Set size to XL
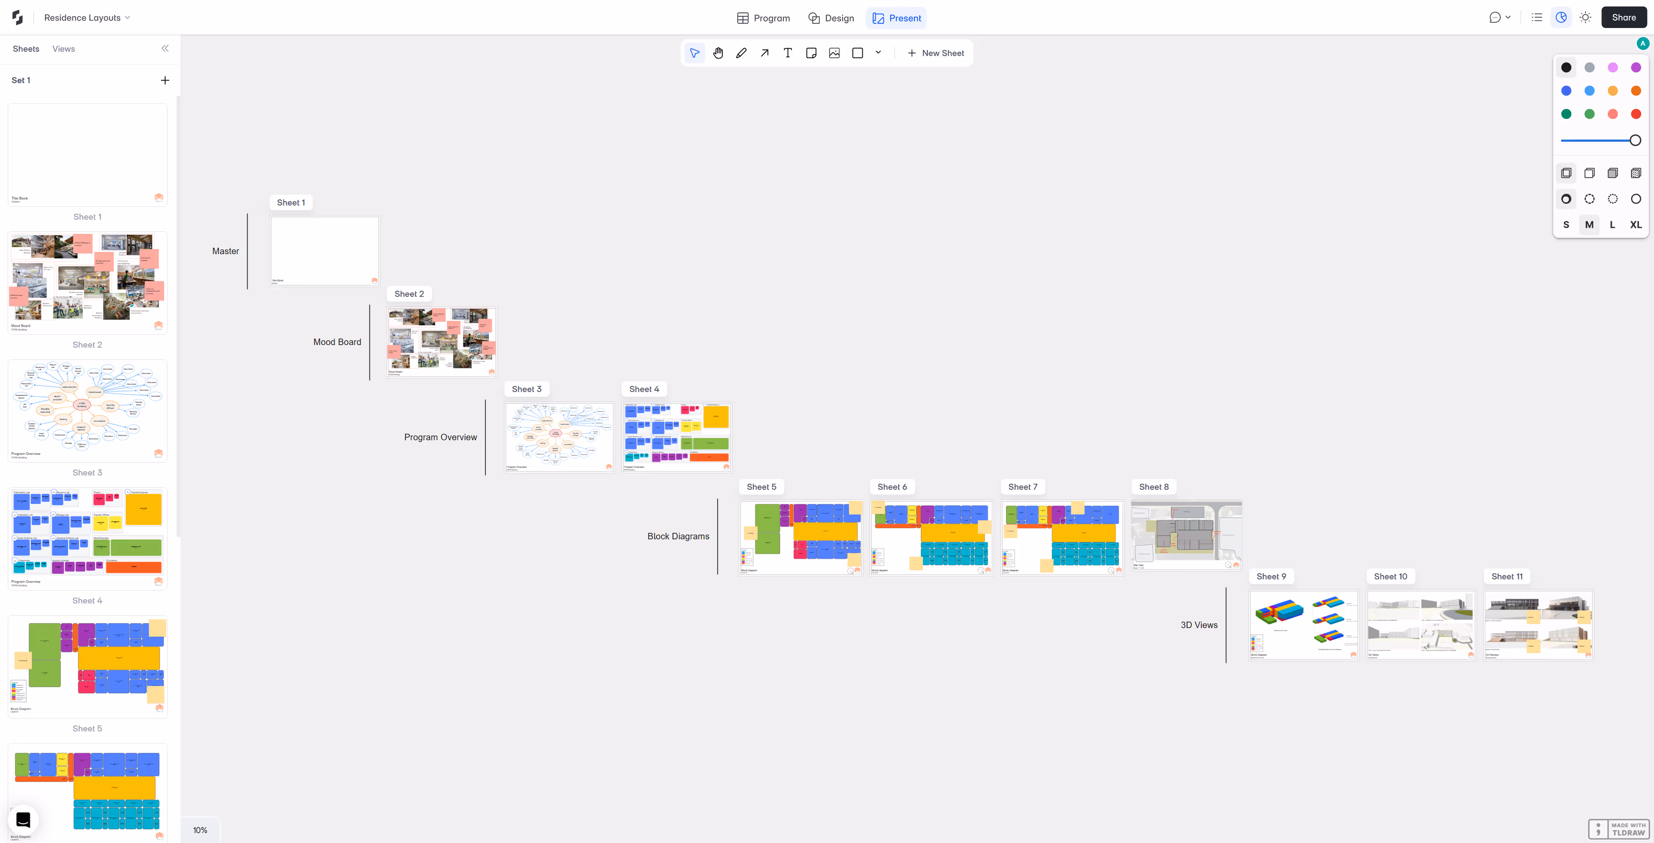This screenshot has width=1654, height=843. (x=1635, y=225)
